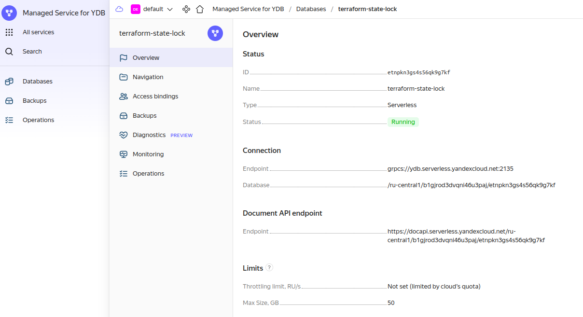Viewport: 583px width, 317px height.
Task: Go to Databases in left sidebar
Action: pos(37,82)
